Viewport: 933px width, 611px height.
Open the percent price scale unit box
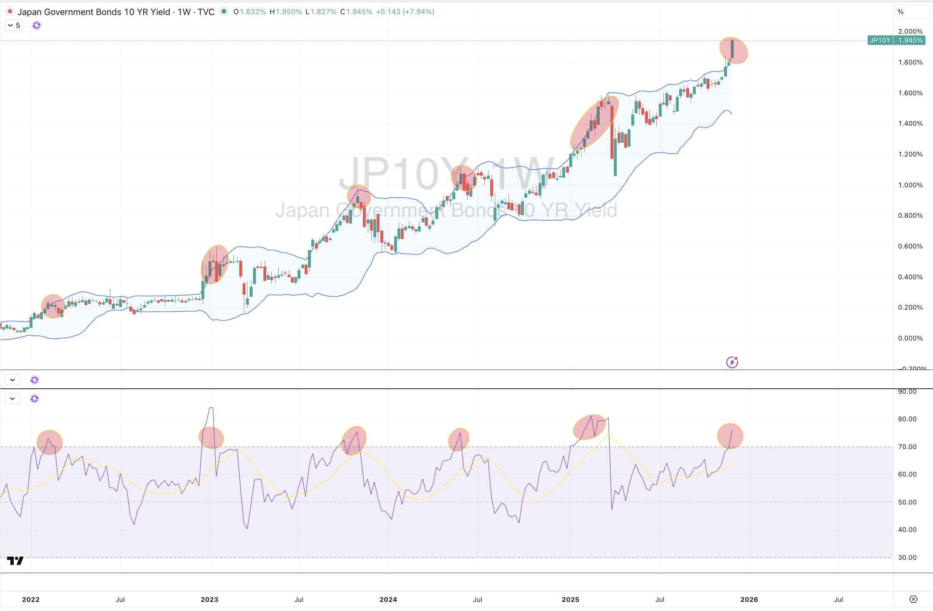[913, 12]
